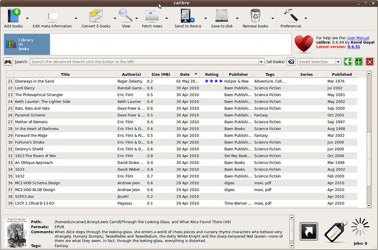Click the book cover thumbnail
This screenshot has height=250, width=378.
[17, 232]
